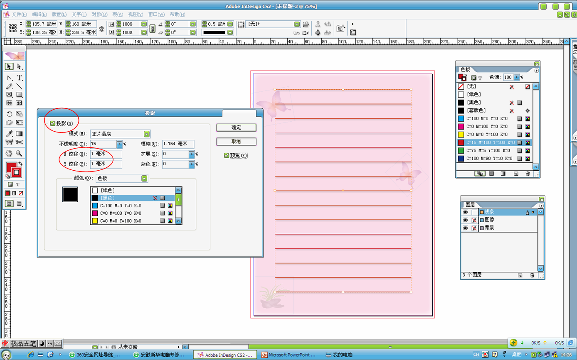Viewport: 577px width, 360px height.
Task: Uncheck the 投影 drop shadow checkbox
Action: (53, 123)
